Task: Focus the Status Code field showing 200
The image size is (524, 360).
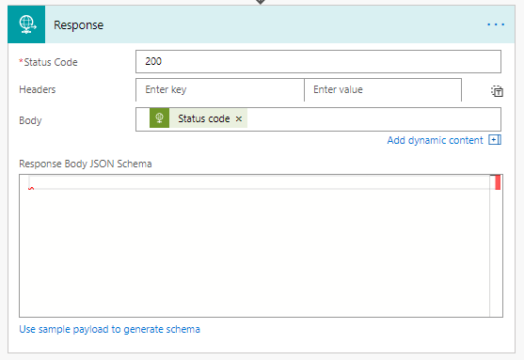Action: pyautogui.click(x=318, y=61)
